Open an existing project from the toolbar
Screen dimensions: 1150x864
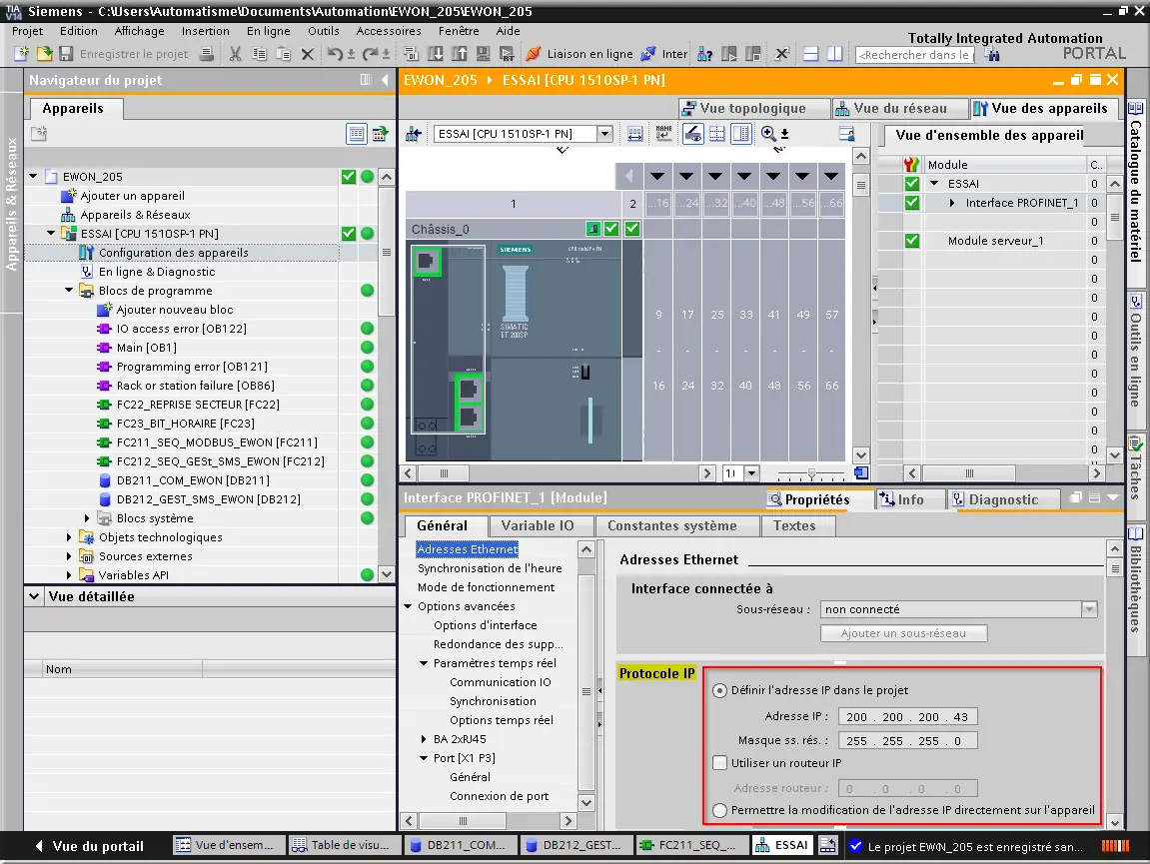pyautogui.click(x=44, y=54)
